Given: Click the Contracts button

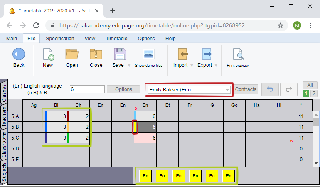Looking at the screenshot, I should (246, 89).
